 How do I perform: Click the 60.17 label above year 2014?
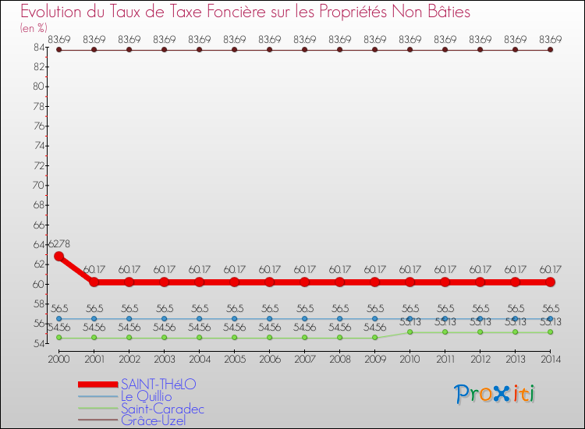(x=551, y=269)
